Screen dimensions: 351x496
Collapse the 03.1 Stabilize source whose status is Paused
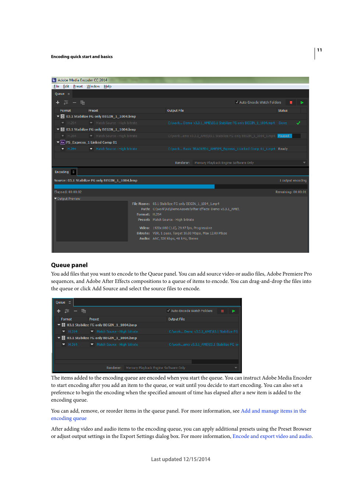click(x=58, y=129)
